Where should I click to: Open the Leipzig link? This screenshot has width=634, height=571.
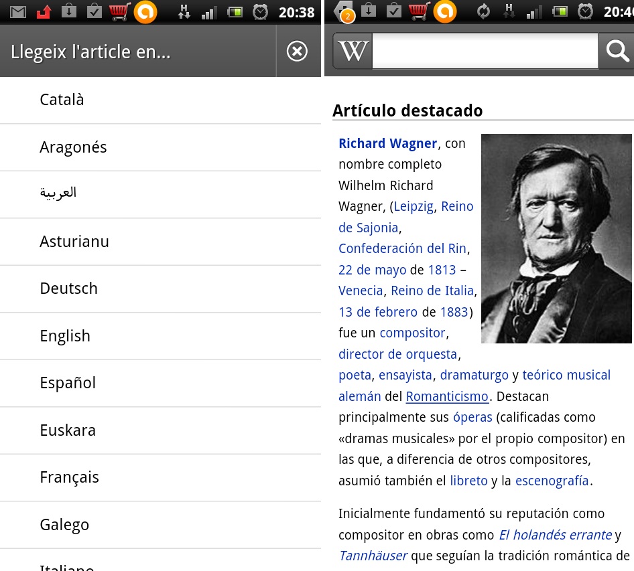(x=414, y=206)
